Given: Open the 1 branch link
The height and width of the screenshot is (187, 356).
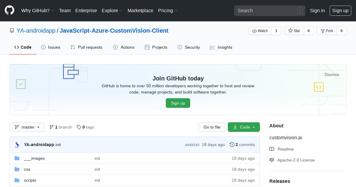Looking at the screenshot, I should pyautogui.click(x=61, y=127).
